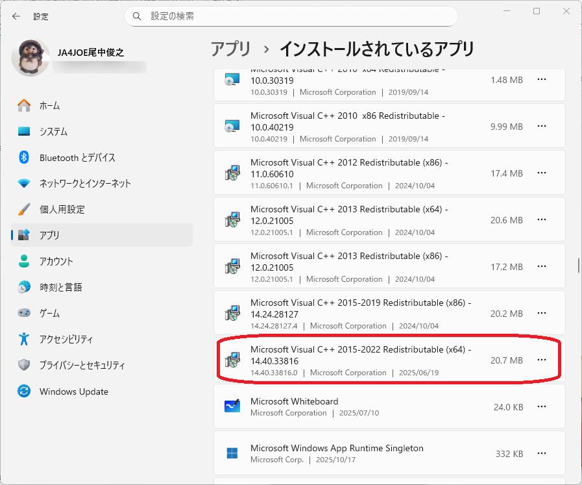Image resolution: width=582 pixels, height=485 pixels.
Task: Maximize the Settings window
Action: pos(537,11)
